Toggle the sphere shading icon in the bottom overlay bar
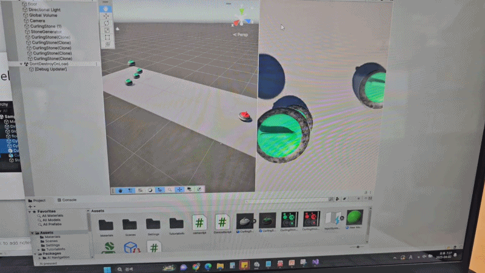Screen dimensions: 485x273 [x=150, y=190]
